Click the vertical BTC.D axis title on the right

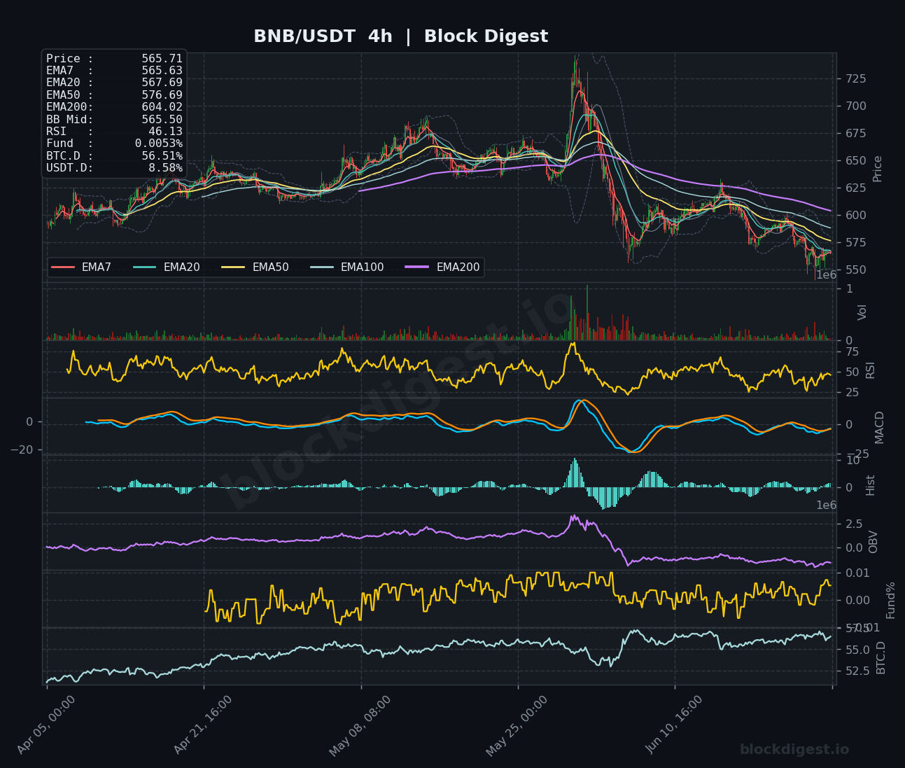(881, 658)
